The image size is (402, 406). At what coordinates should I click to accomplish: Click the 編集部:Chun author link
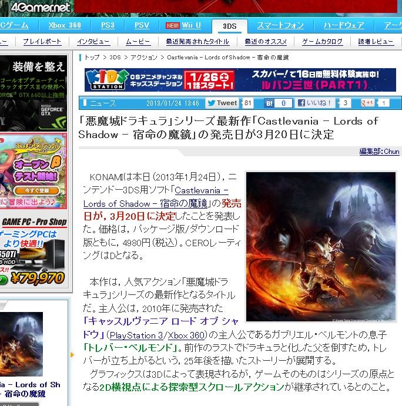[380, 152]
